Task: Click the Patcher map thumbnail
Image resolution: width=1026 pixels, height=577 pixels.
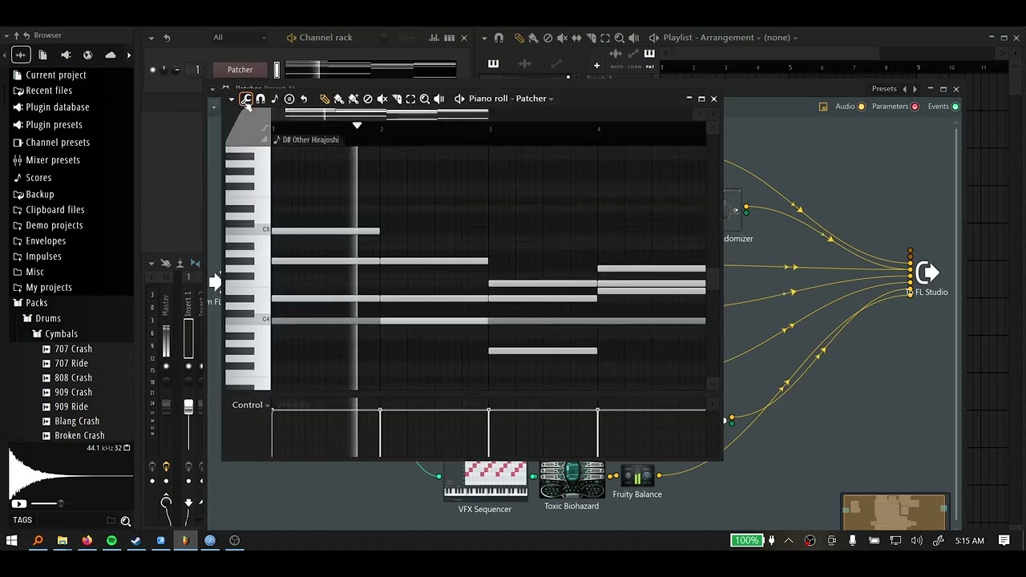Action: coord(895,513)
